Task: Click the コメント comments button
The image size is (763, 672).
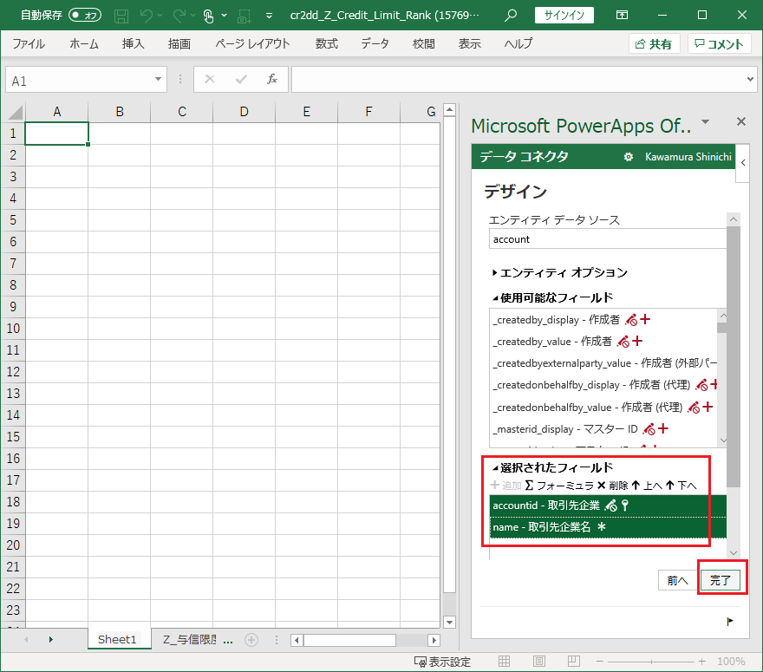Action: pyautogui.click(x=719, y=44)
